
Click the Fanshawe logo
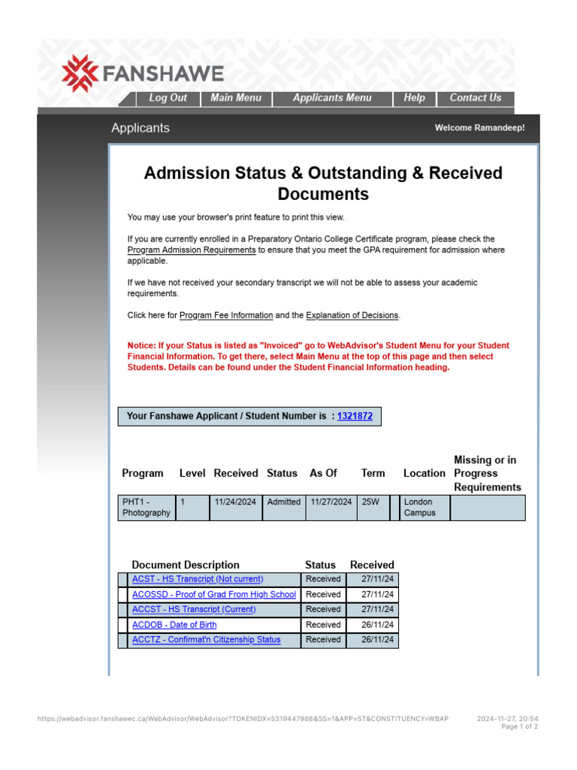click(x=142, y=74)
